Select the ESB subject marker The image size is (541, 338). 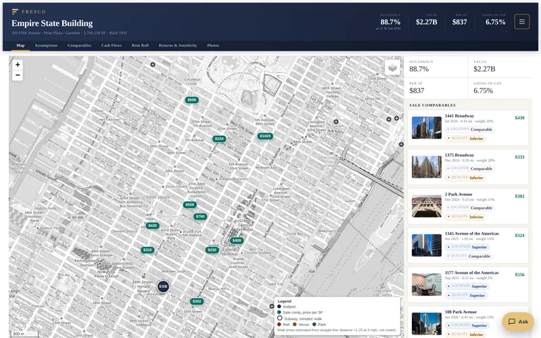pyautogui.click(x=163, y=286)
